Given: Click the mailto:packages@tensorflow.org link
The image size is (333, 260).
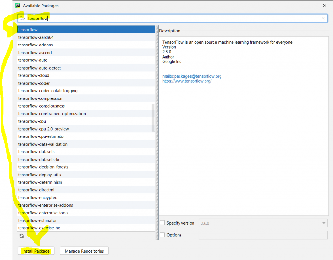Looking at the screenshot, I should click(x=192, y=76).
